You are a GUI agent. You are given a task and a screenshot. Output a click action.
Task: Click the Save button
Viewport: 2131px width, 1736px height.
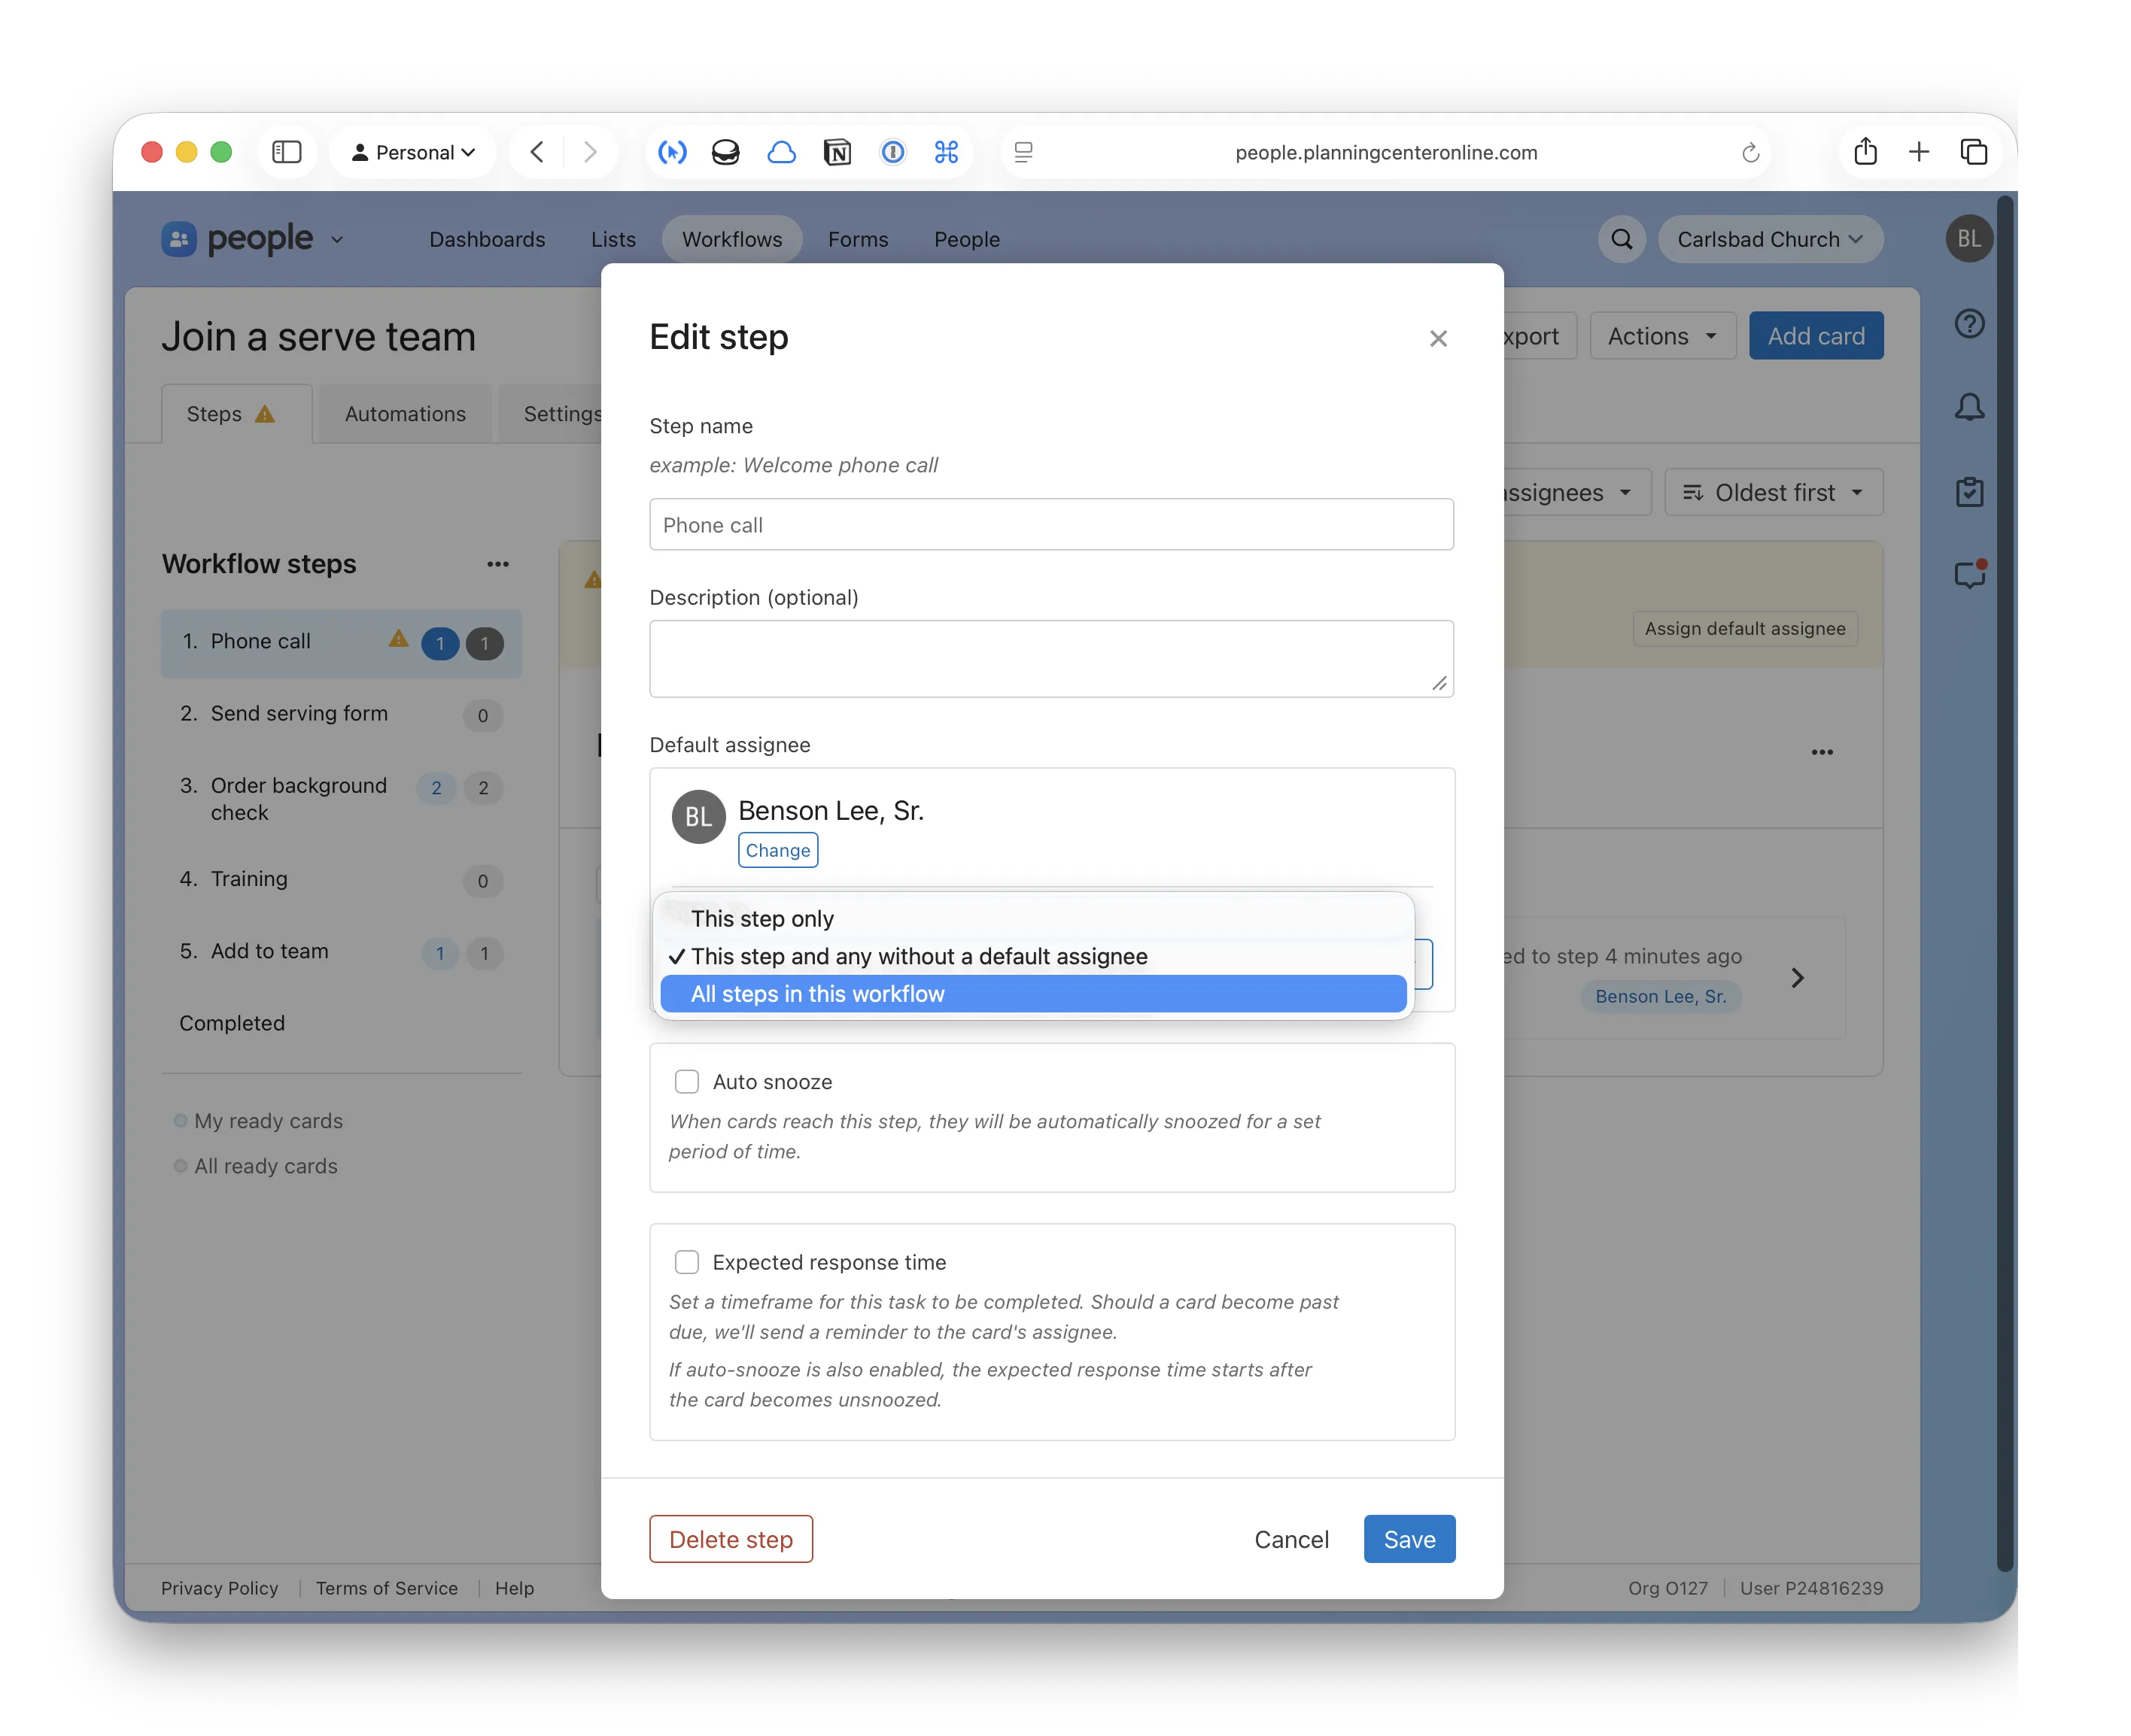[1409, 1539]
